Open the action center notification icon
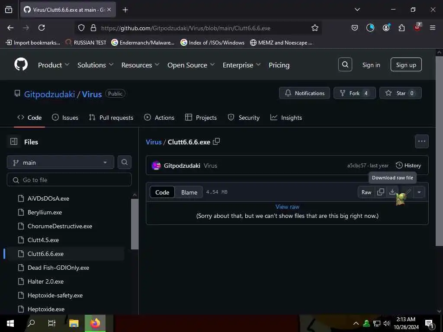This screenshot has height=332, width=443. [429, 323]
